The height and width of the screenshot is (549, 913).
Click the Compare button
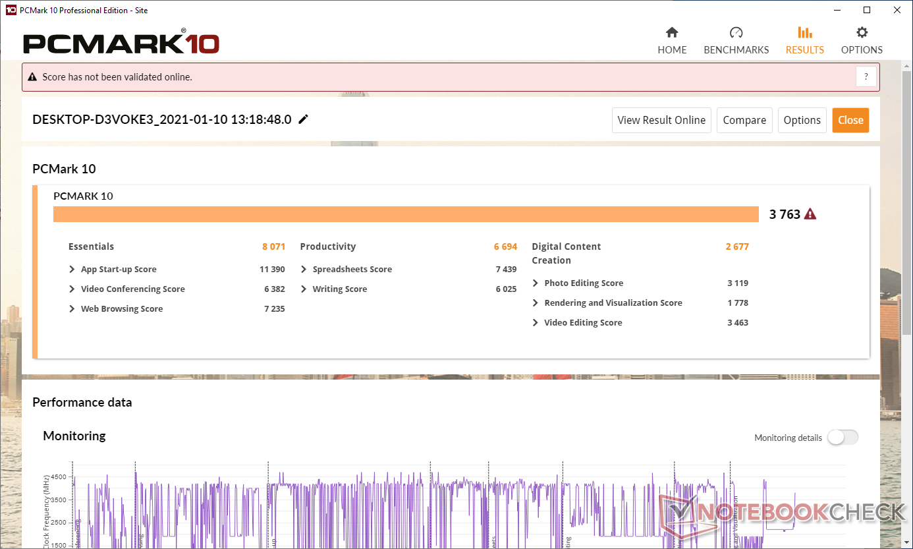(x=744, y=120)
